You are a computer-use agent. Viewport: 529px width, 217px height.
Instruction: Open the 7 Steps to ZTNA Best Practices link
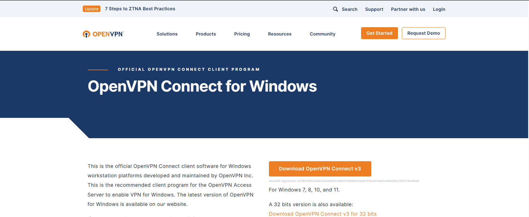point(140,9)
